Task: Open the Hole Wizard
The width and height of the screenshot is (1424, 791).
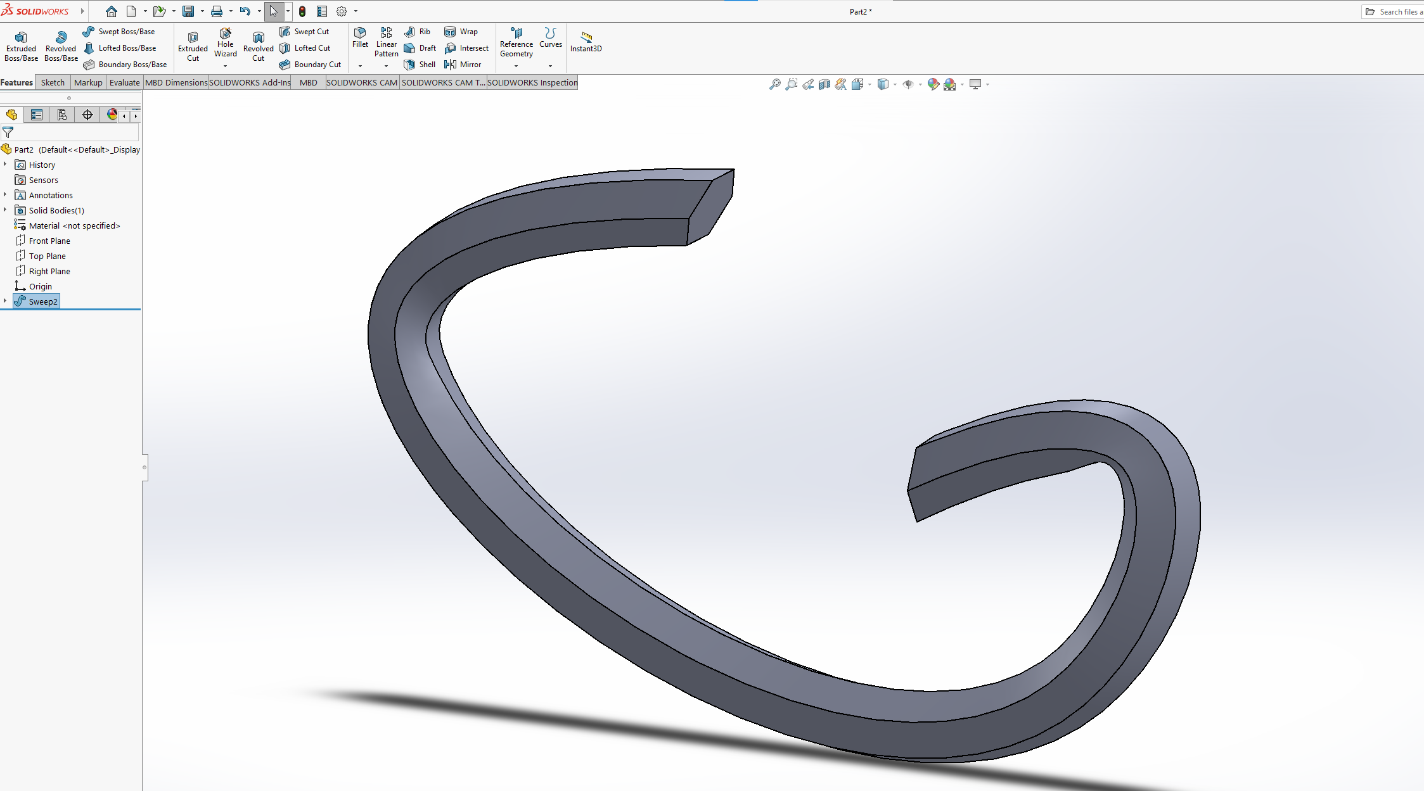Action: (x=225, y=42)
